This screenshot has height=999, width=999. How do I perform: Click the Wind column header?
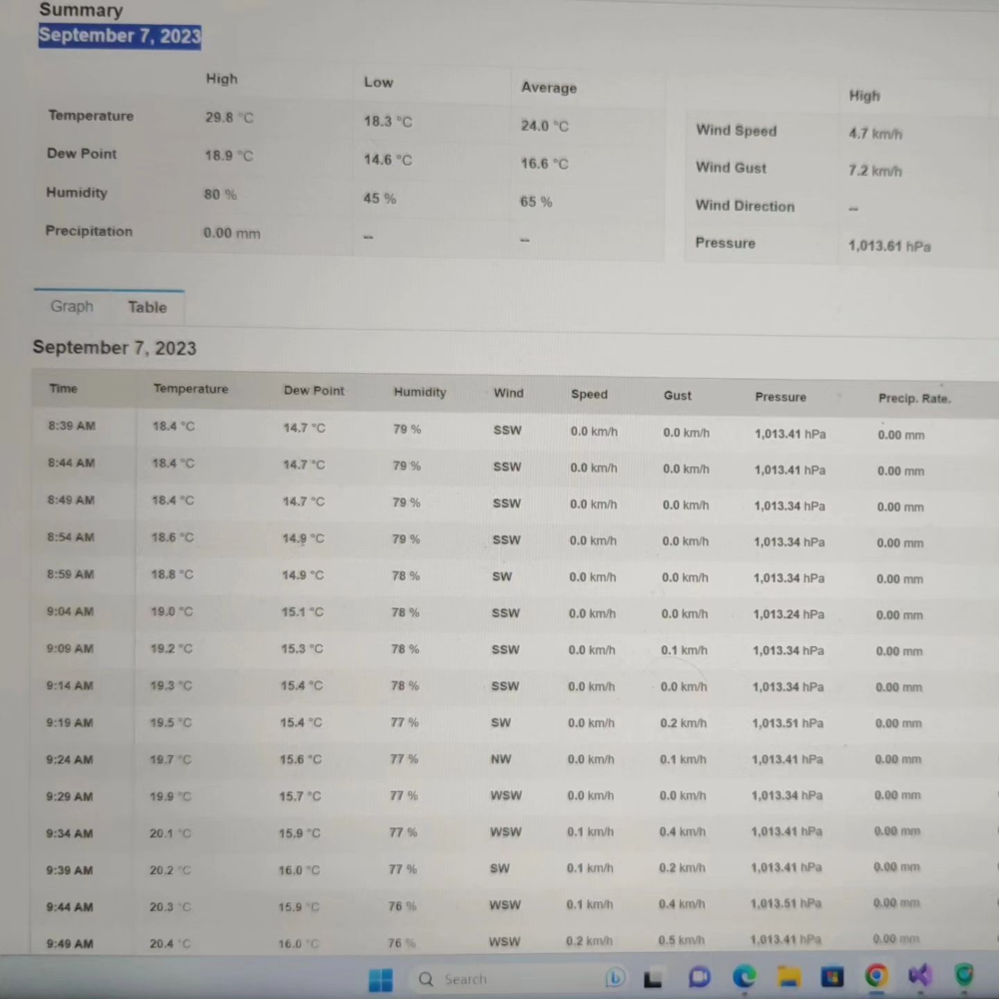[509, 393]
